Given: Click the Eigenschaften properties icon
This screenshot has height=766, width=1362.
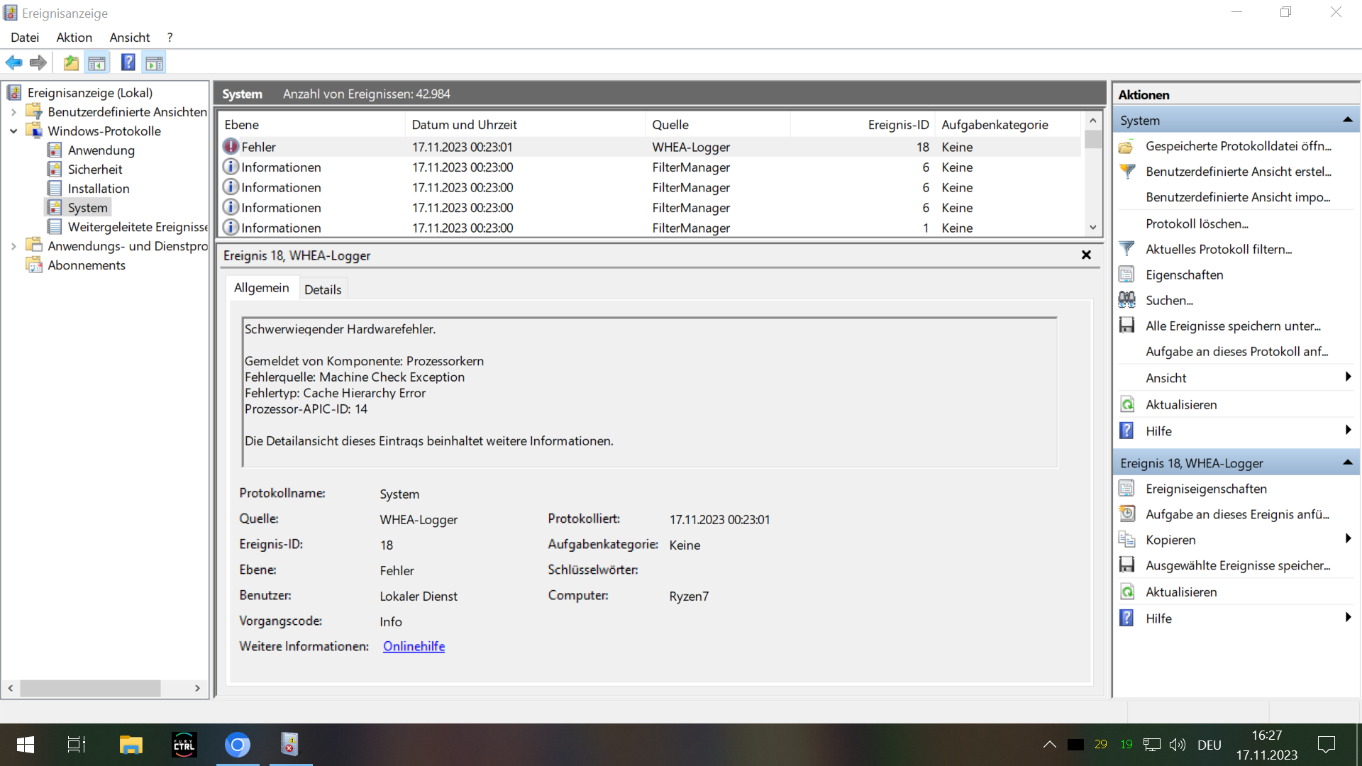Looking at the screenshot, I should coord(1126,274).
